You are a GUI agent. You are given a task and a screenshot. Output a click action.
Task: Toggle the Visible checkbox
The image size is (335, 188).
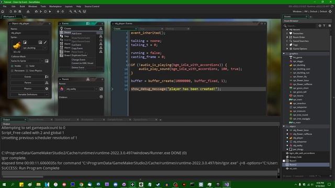point(12,66)
